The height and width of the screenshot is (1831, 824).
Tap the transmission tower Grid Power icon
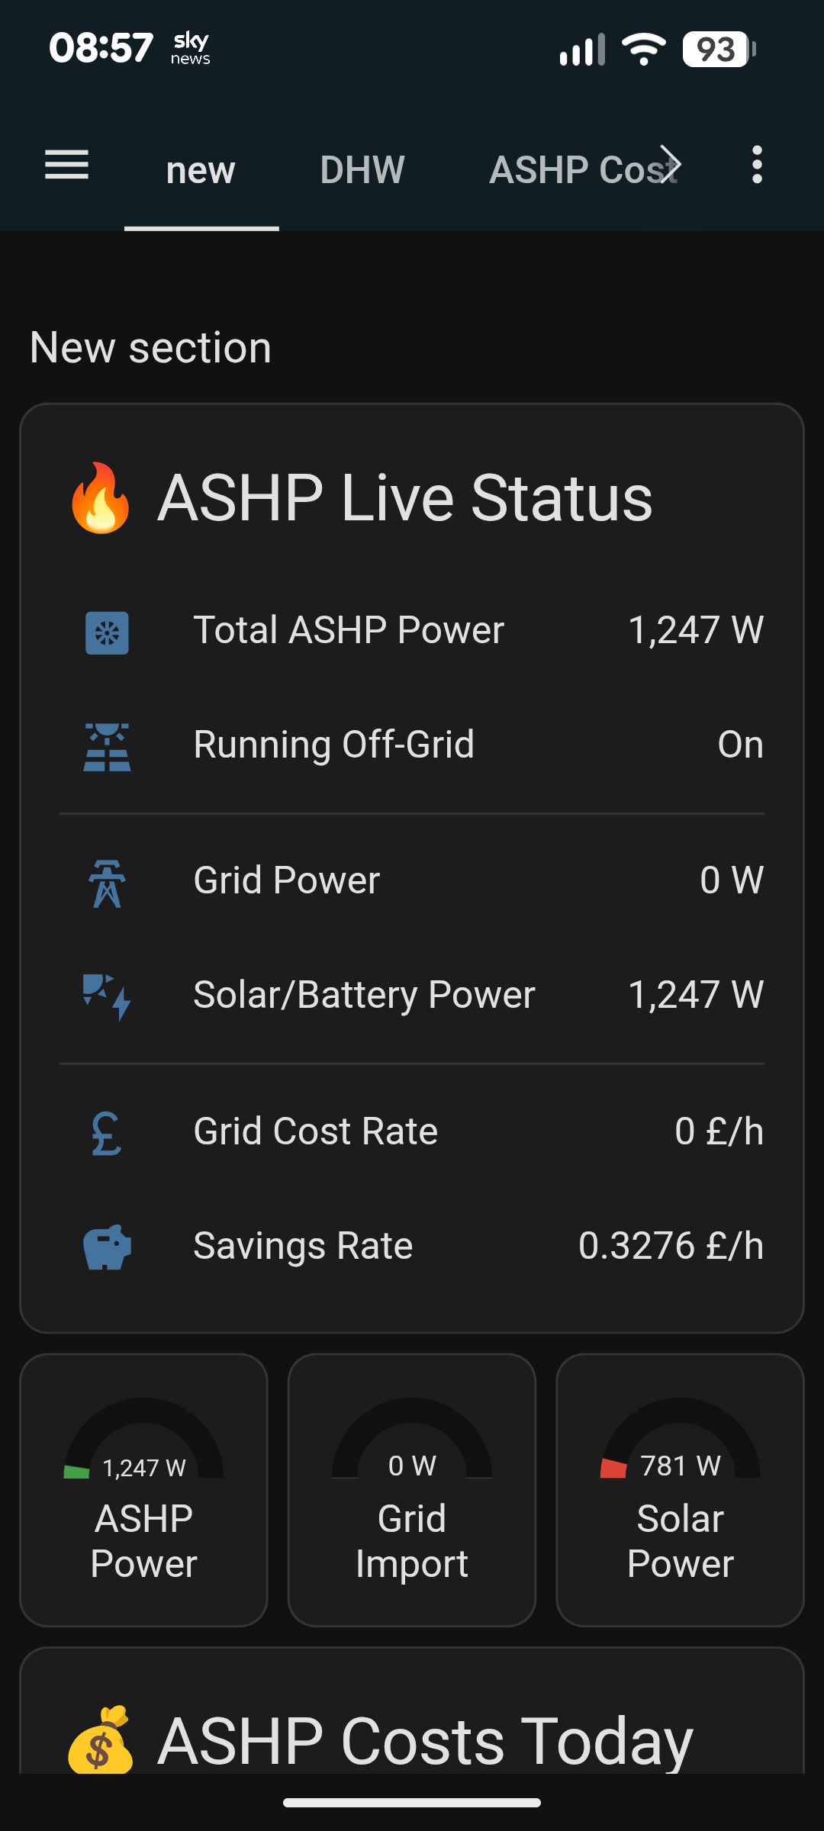(107, 883)
